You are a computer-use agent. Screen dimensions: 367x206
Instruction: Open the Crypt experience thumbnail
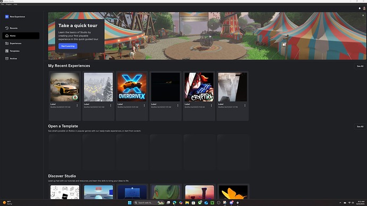click(199, 87)
